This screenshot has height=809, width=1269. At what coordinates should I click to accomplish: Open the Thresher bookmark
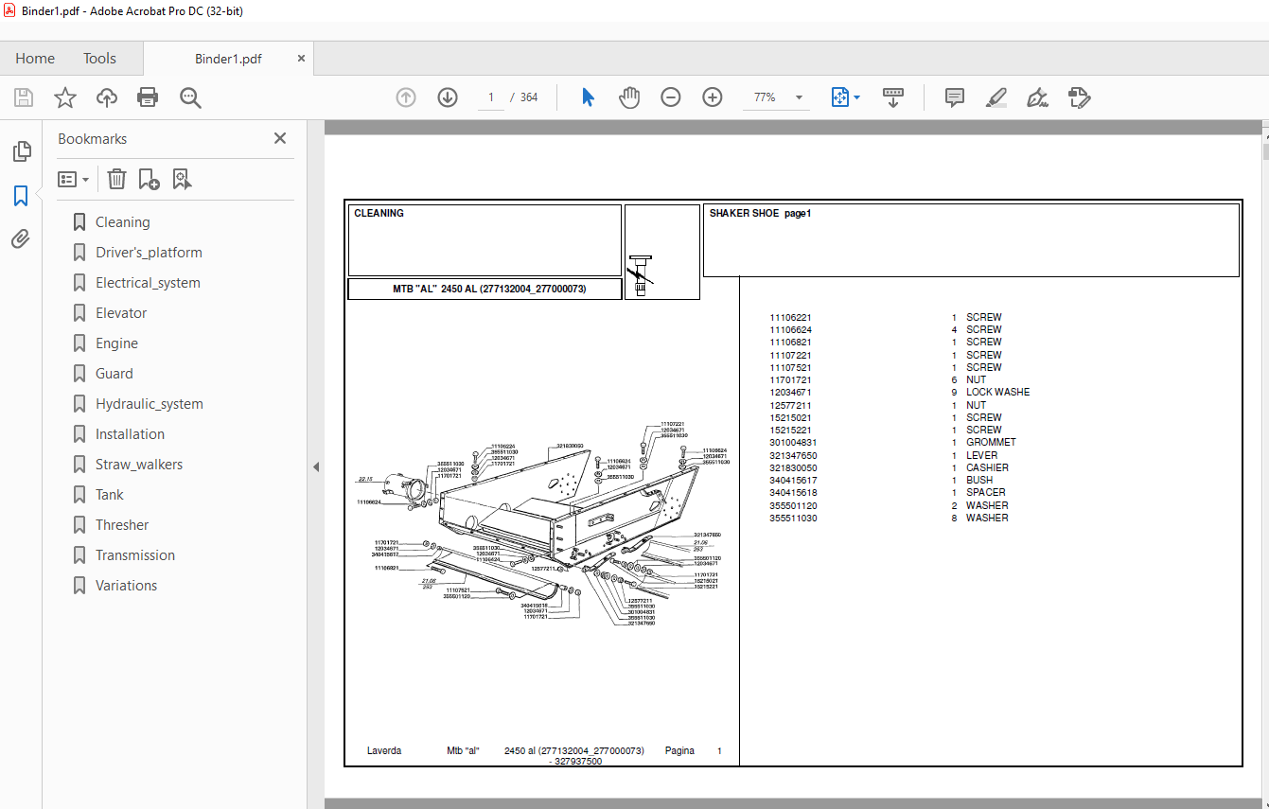122,525
